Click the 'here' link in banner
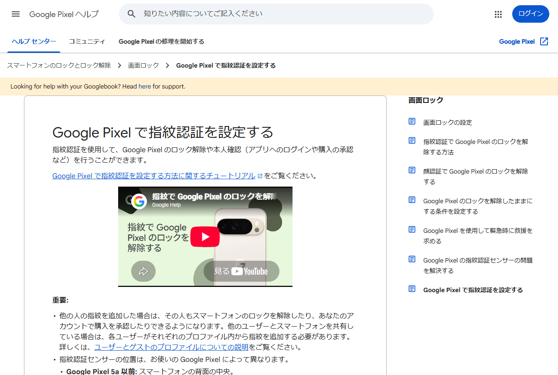The height and width of the screenshot is (375, 558). [x=145, y=86]
